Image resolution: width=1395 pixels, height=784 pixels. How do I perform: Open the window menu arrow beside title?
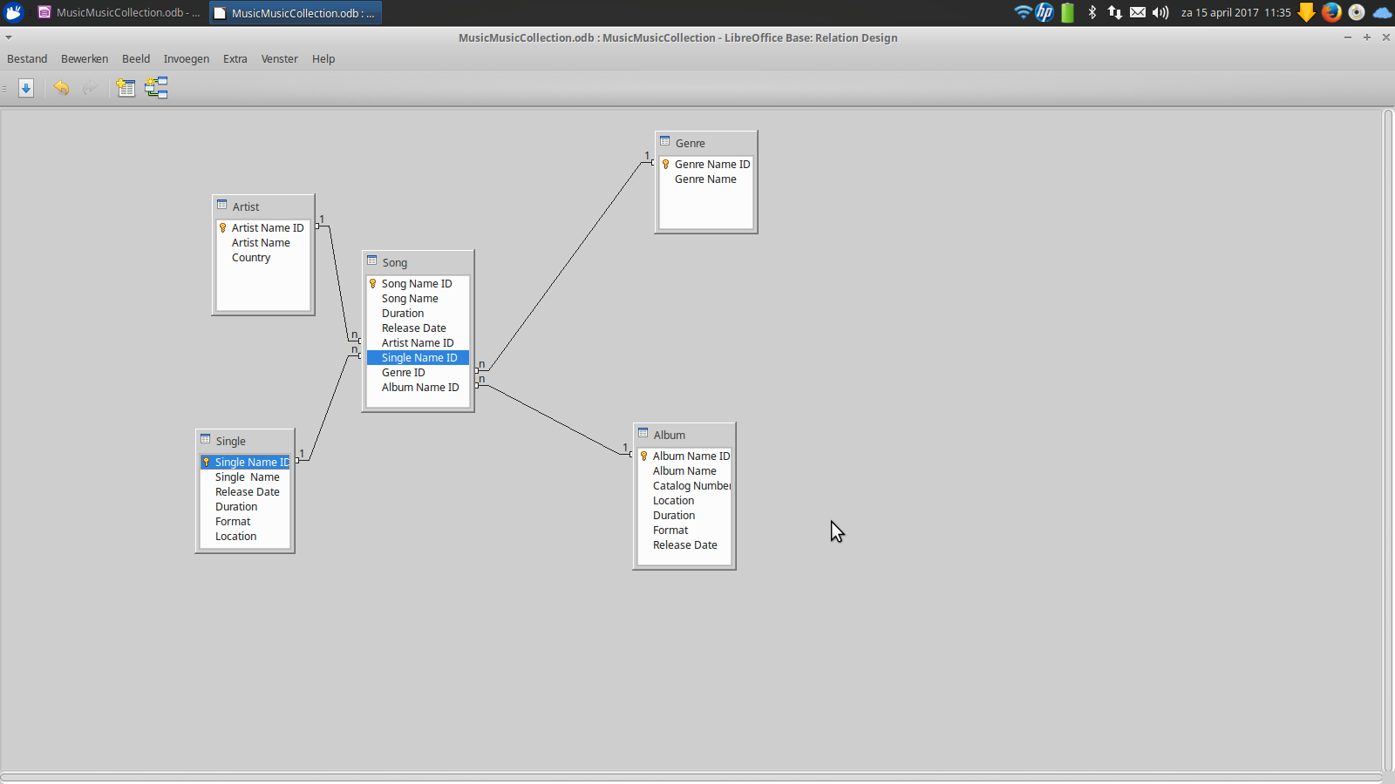point(9,37)
